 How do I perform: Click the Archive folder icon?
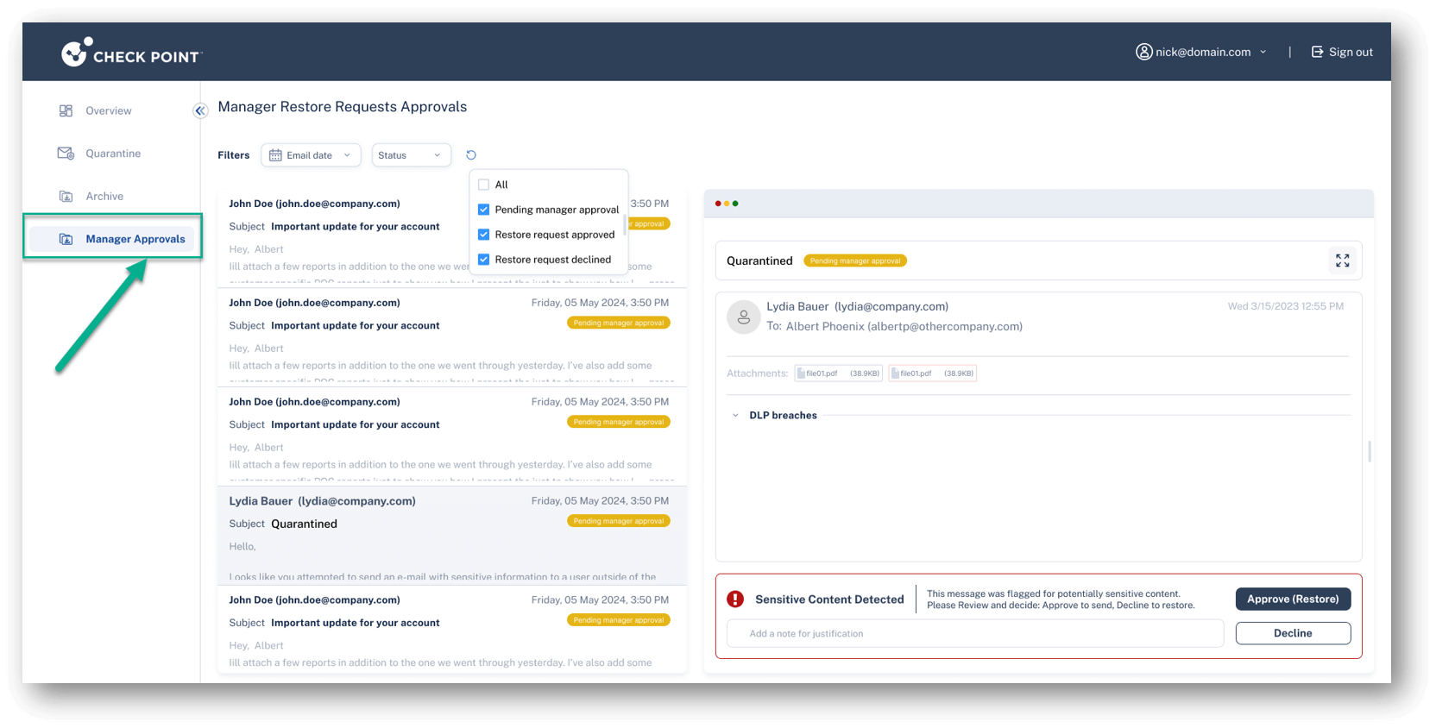pos(66,197)
